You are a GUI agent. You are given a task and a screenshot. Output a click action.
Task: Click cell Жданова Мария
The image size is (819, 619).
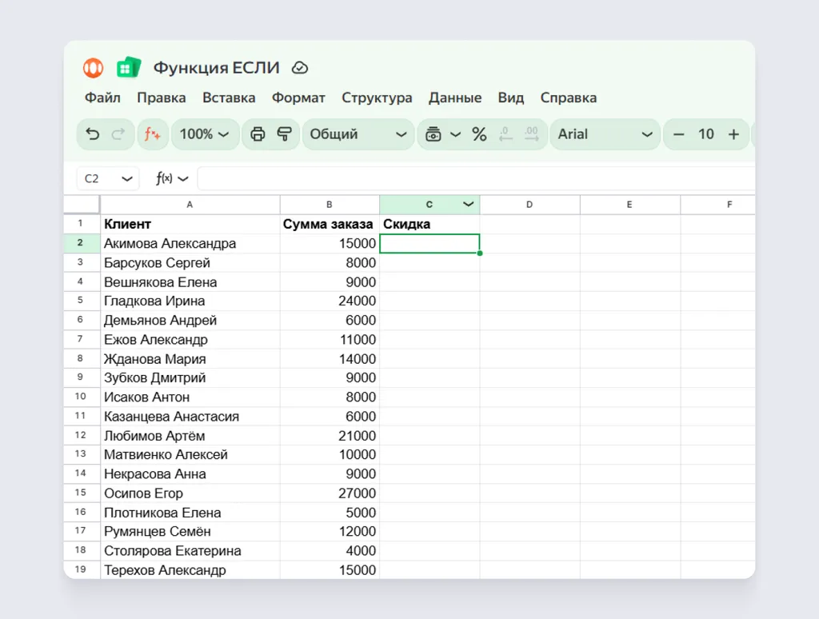pyautogui.click(x=190, y=359)
